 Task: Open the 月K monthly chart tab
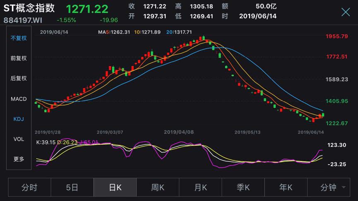[x=200, y=187]
